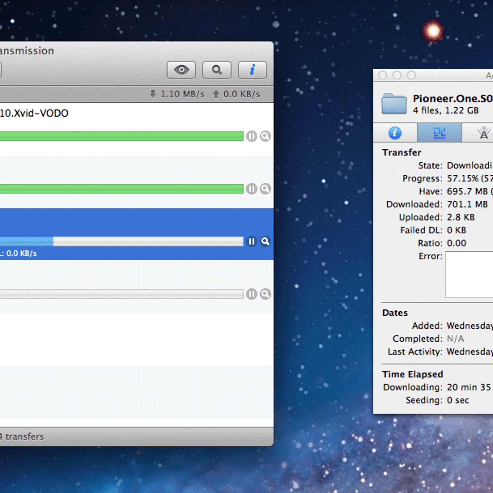Select the 10.Xvid-VODO transfer name
Screen dimensions: 493x493
pos(34,113)
